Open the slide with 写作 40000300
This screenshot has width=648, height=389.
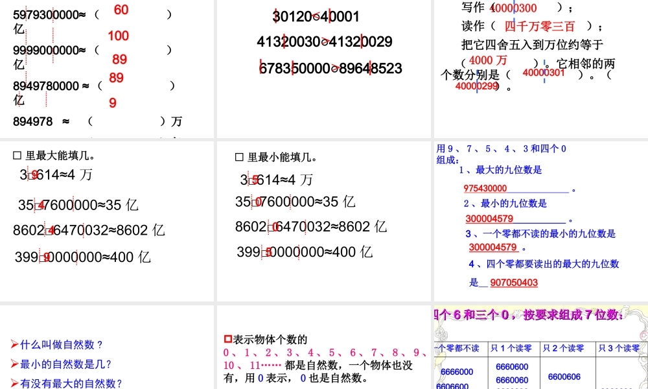point(541,69)
